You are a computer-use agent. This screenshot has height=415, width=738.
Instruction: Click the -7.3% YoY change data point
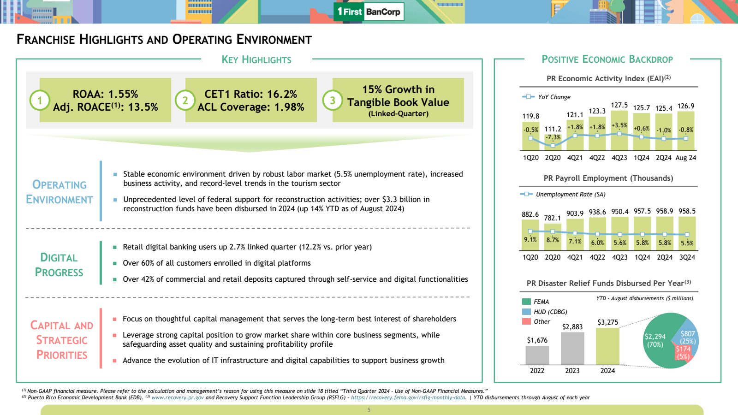(553, 145)
